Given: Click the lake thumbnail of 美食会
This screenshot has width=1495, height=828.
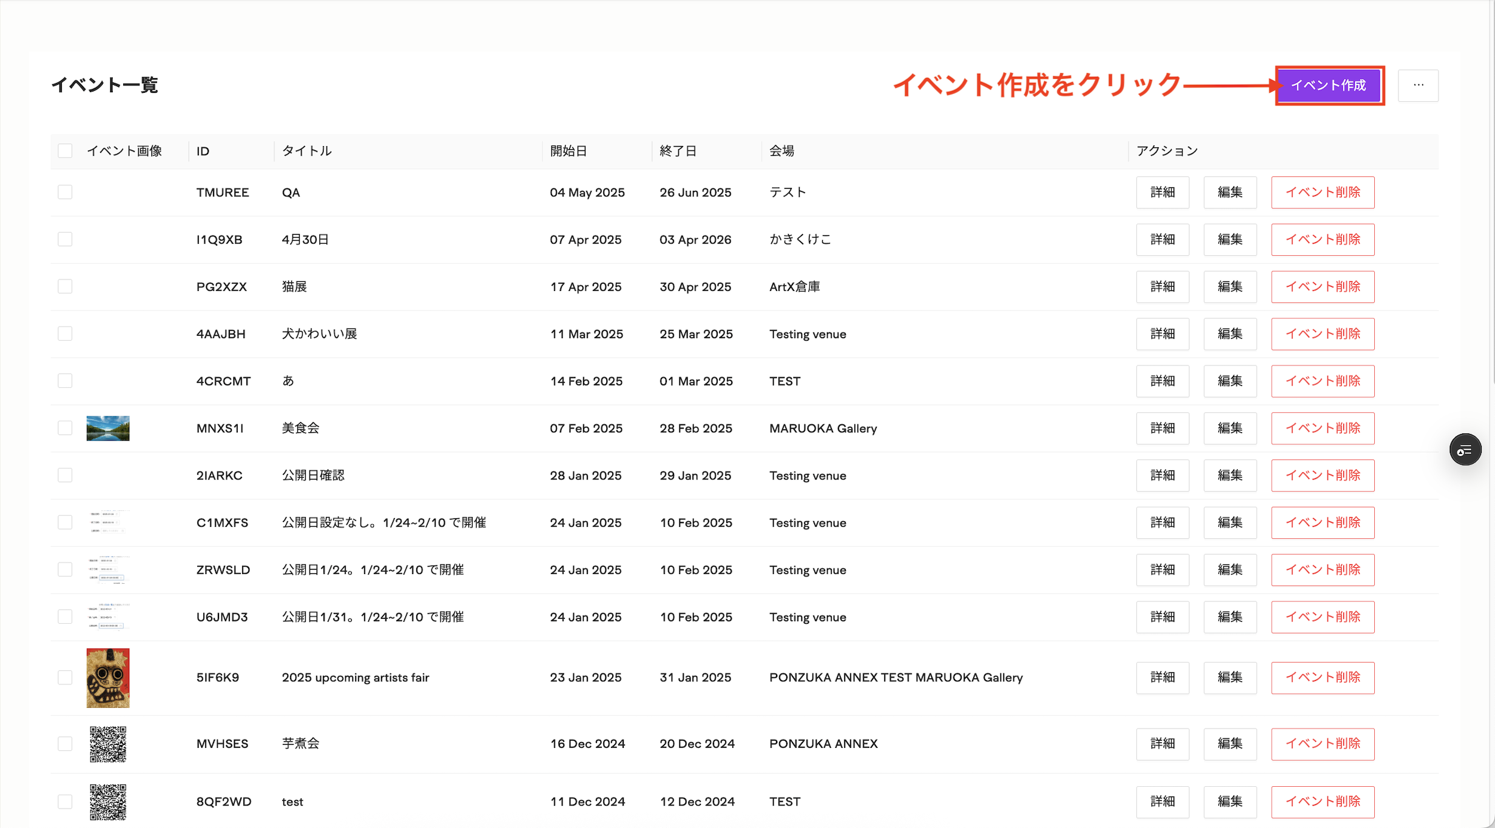Looking at the screenshot, I should click(x=108, y=427).
